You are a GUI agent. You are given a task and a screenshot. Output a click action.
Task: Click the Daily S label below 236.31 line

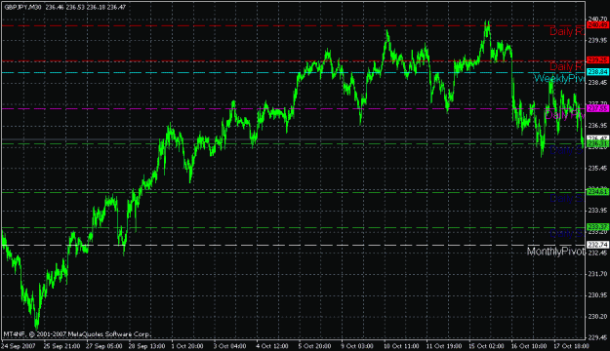click(x=567, y=150)
